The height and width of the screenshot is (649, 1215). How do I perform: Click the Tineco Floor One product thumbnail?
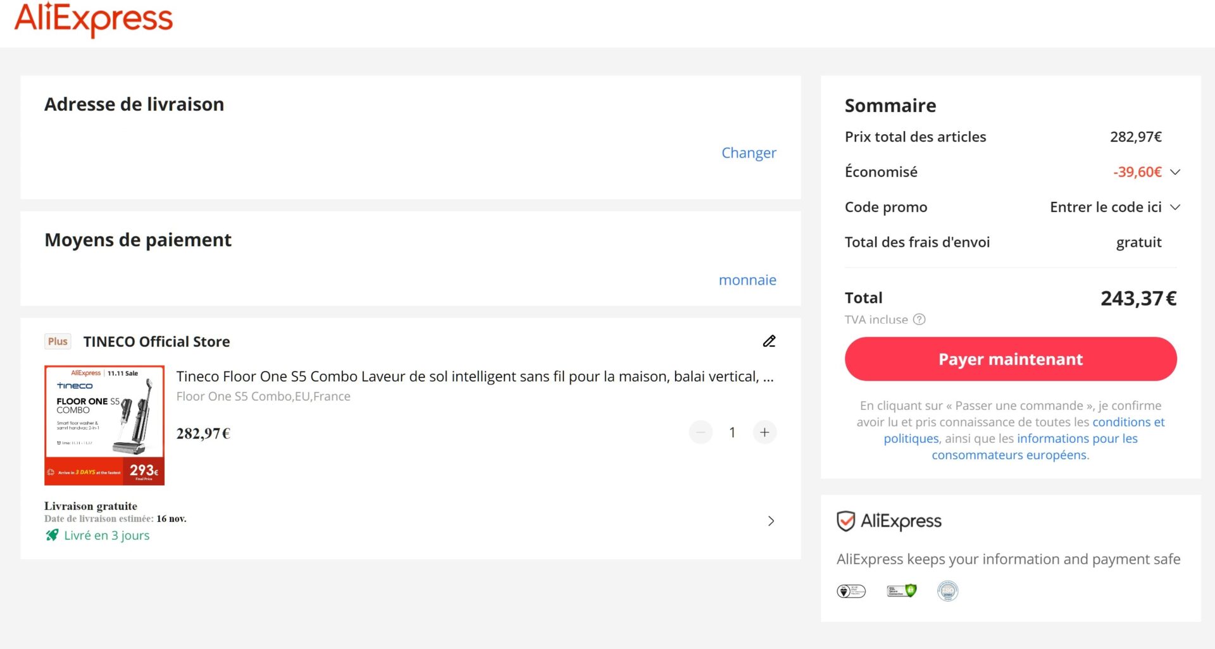point(104,425)
